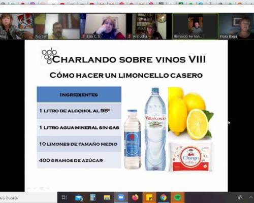
Task: Expand hidden system tray icons
Action: (250, 197)
